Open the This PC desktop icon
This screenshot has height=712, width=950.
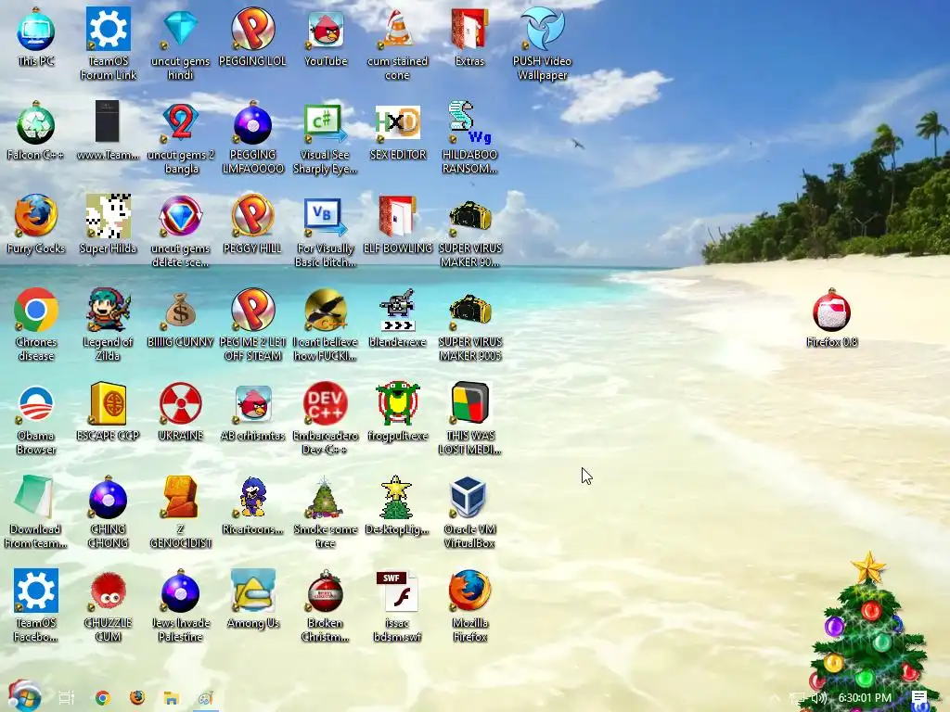(x=36, y=37)
